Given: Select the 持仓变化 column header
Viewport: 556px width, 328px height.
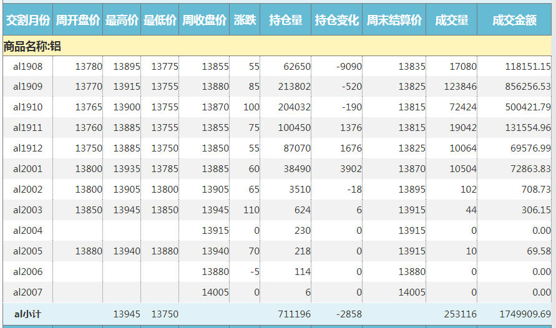Looking at the screenshot, I should pos(336,21).
